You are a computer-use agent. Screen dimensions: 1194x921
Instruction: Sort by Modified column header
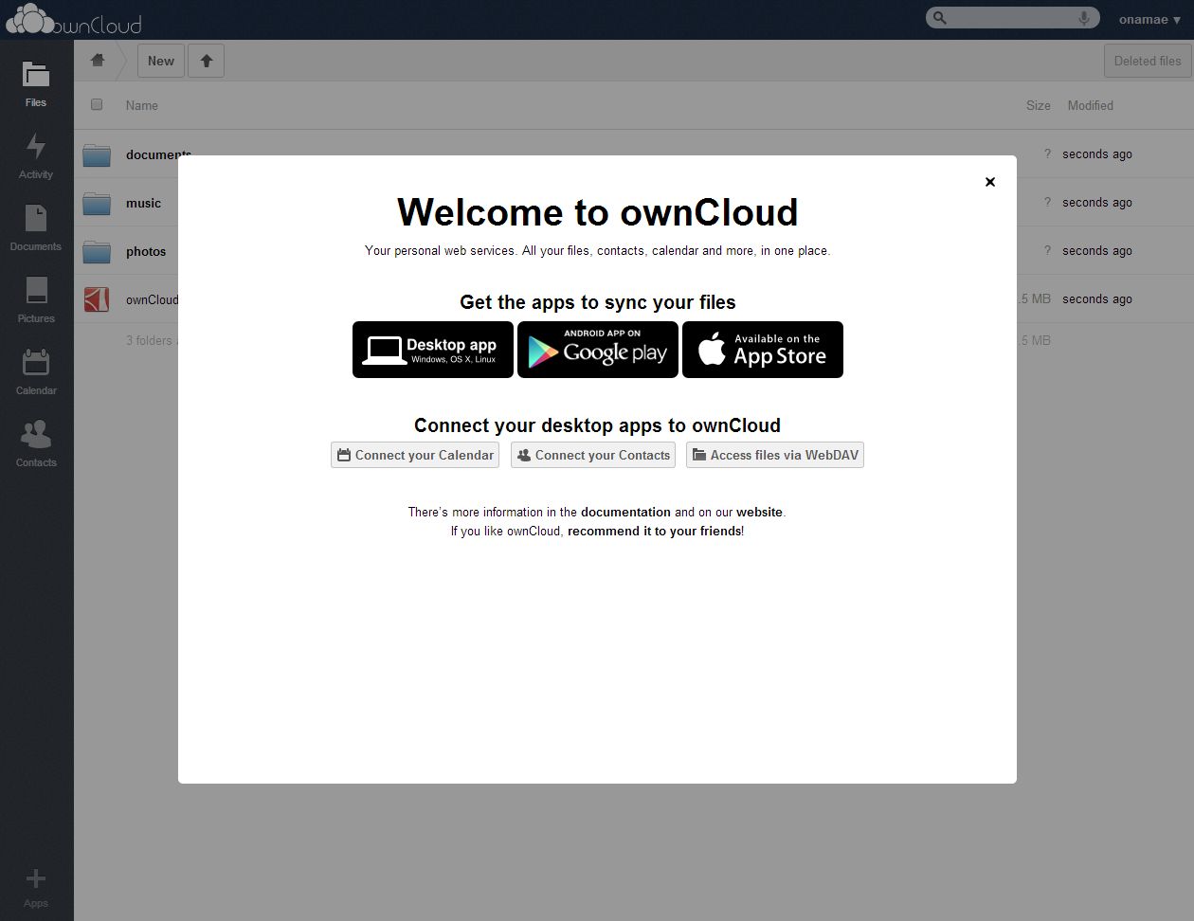pos(1091,105)
